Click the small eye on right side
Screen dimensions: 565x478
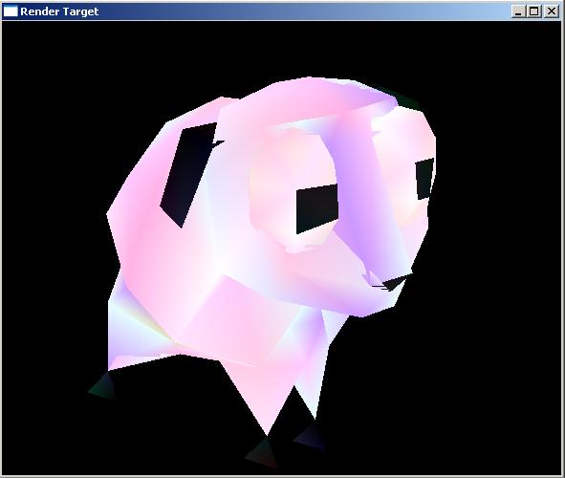click(425, 179)
